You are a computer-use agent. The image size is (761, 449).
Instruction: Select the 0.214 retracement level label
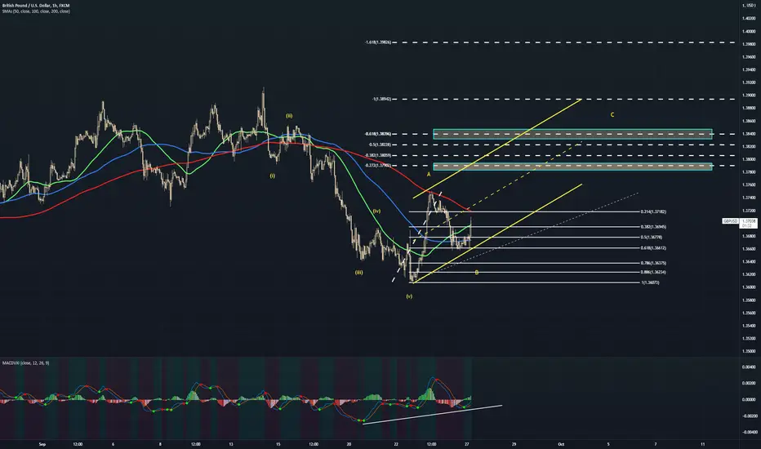[x=653, y=211]
